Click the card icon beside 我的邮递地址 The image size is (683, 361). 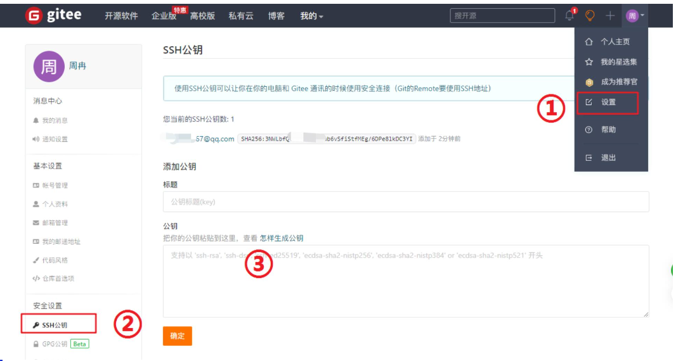[36, 241]
